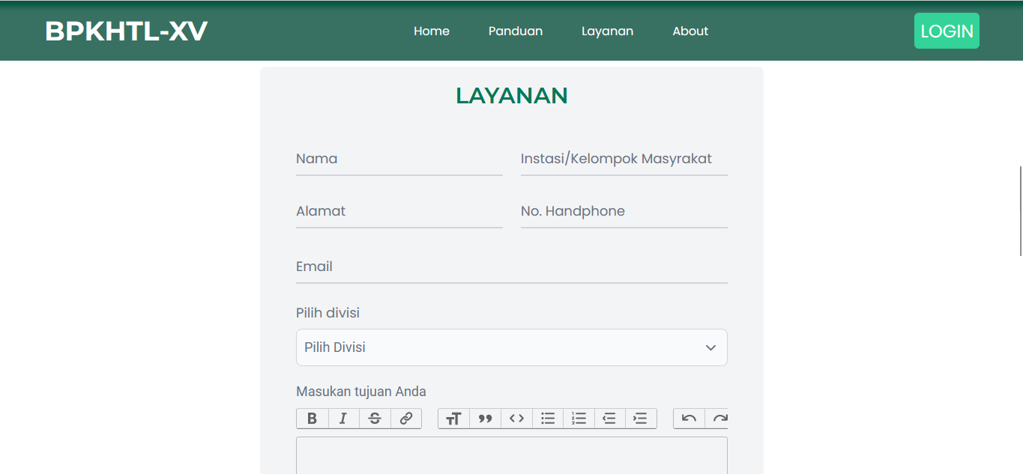Decrease the indent level

(609, 419)
